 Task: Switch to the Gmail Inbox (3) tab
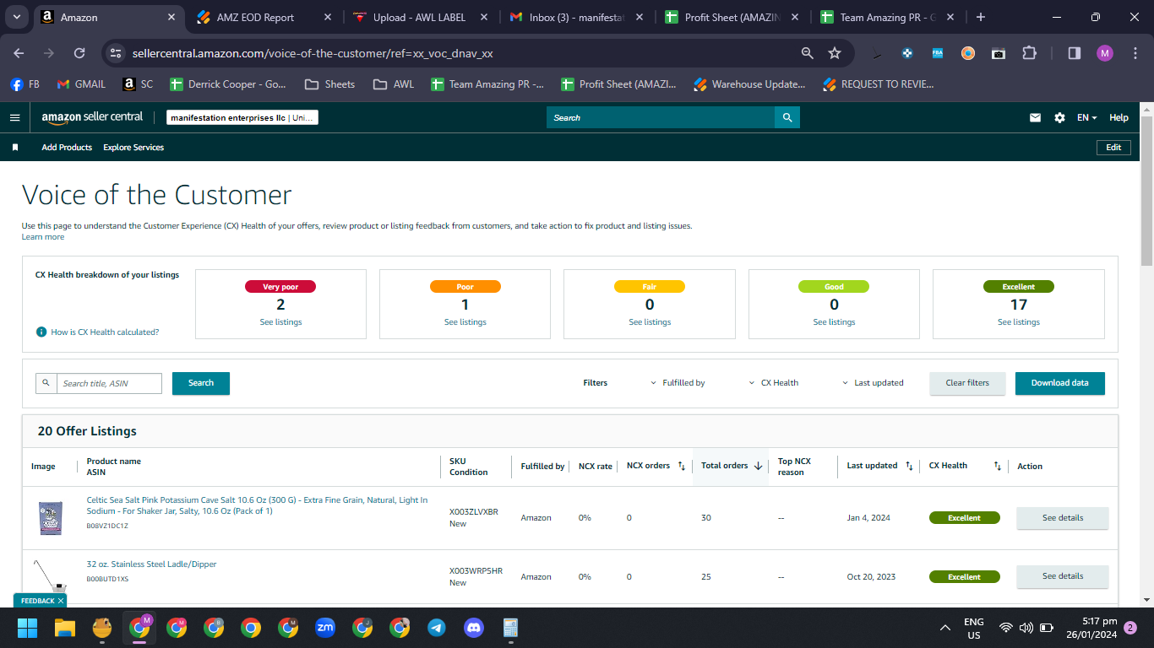[x=576, y=17]
